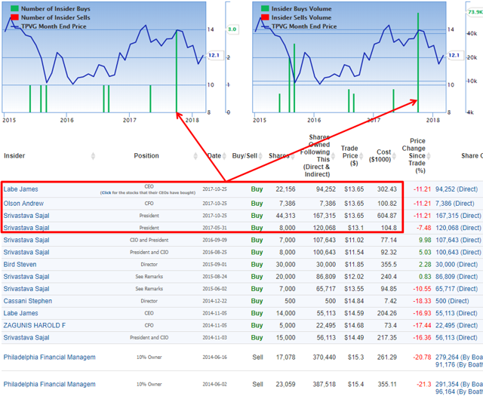This screenshot has height=396, width=483.
Task: Select the position text 'CIO and President'
Action: [149, 240]
